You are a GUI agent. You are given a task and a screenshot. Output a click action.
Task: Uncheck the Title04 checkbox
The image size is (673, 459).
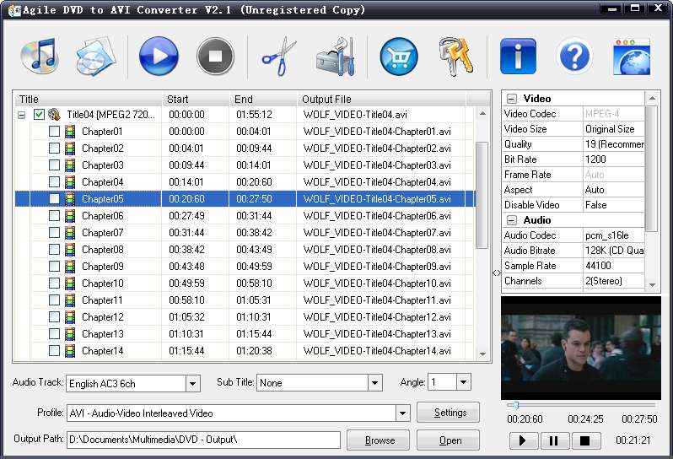click(39, 115)
